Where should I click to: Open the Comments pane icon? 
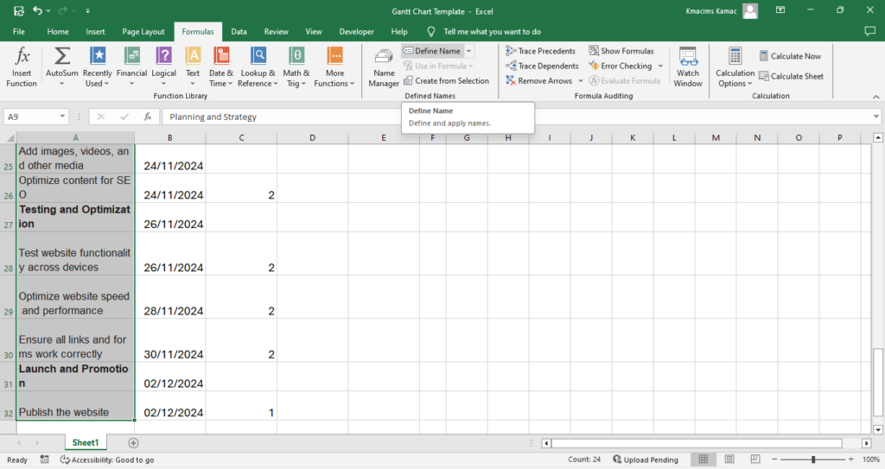(x=869, y=32)
